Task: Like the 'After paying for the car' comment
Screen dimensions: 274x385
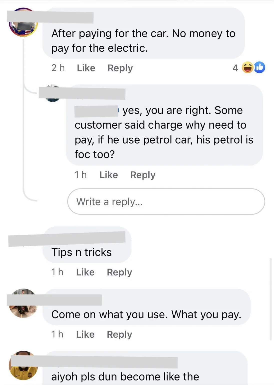Action: tap(86, 68)
